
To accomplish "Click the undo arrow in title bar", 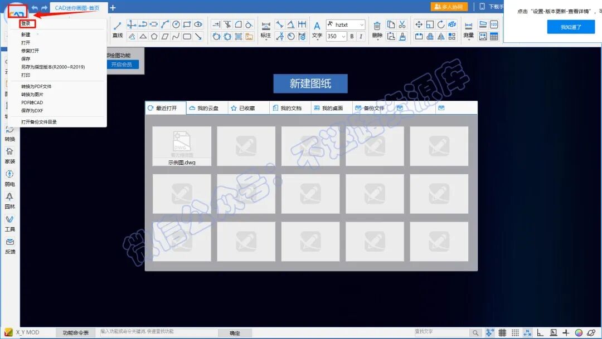I will point(35,8).
